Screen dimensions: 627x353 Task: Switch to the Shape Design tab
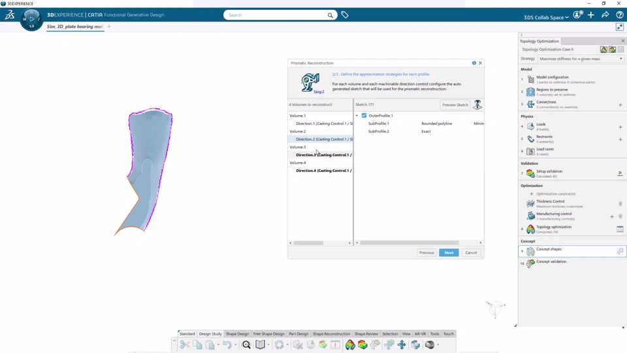click(237, 334)
